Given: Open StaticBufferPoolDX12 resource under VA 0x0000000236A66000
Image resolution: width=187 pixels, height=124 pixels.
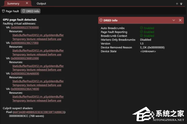Looking at the screenshot, I should pos(38,81).
